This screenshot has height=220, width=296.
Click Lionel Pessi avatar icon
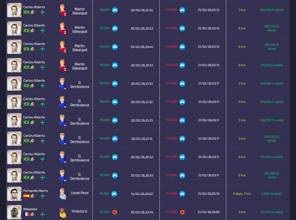tap(63, 193)
